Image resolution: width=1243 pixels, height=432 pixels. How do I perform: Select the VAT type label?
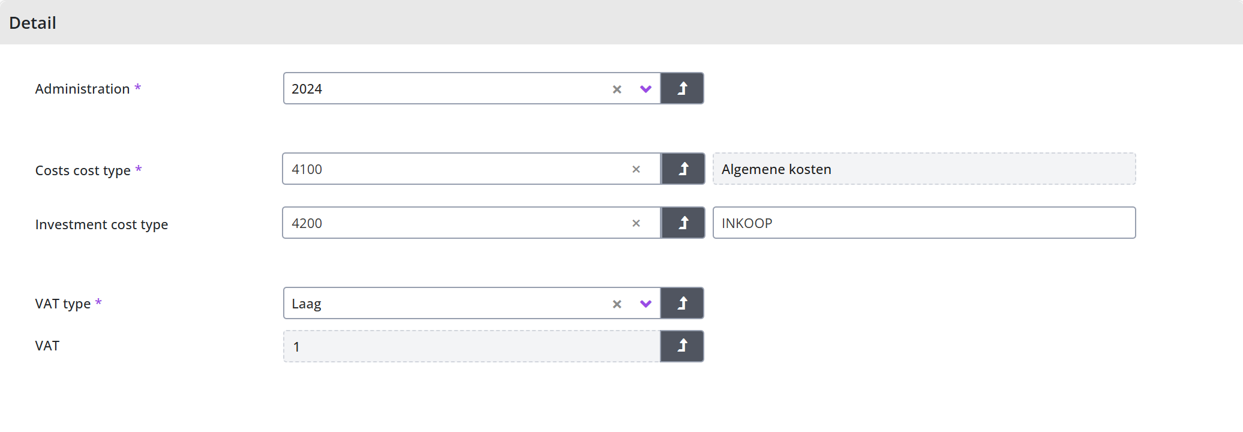click(x=63, y=304)
